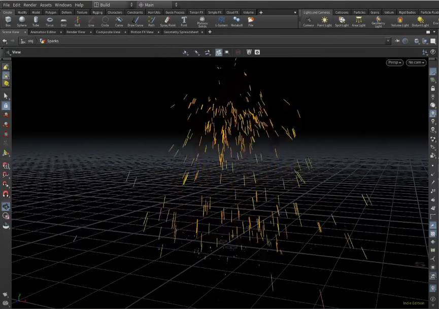Create a Box with the shelf tool

click(8, 21)
